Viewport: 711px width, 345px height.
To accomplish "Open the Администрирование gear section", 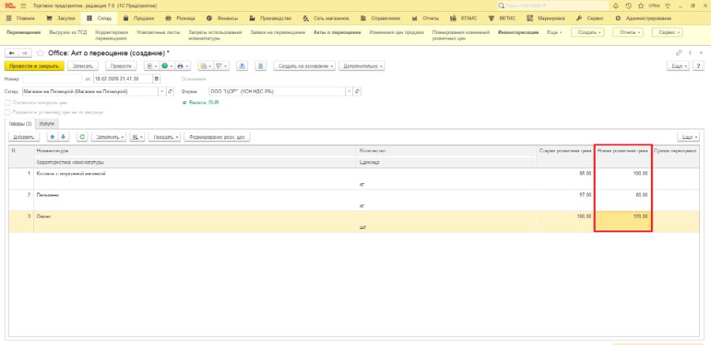I will point(643,18).
